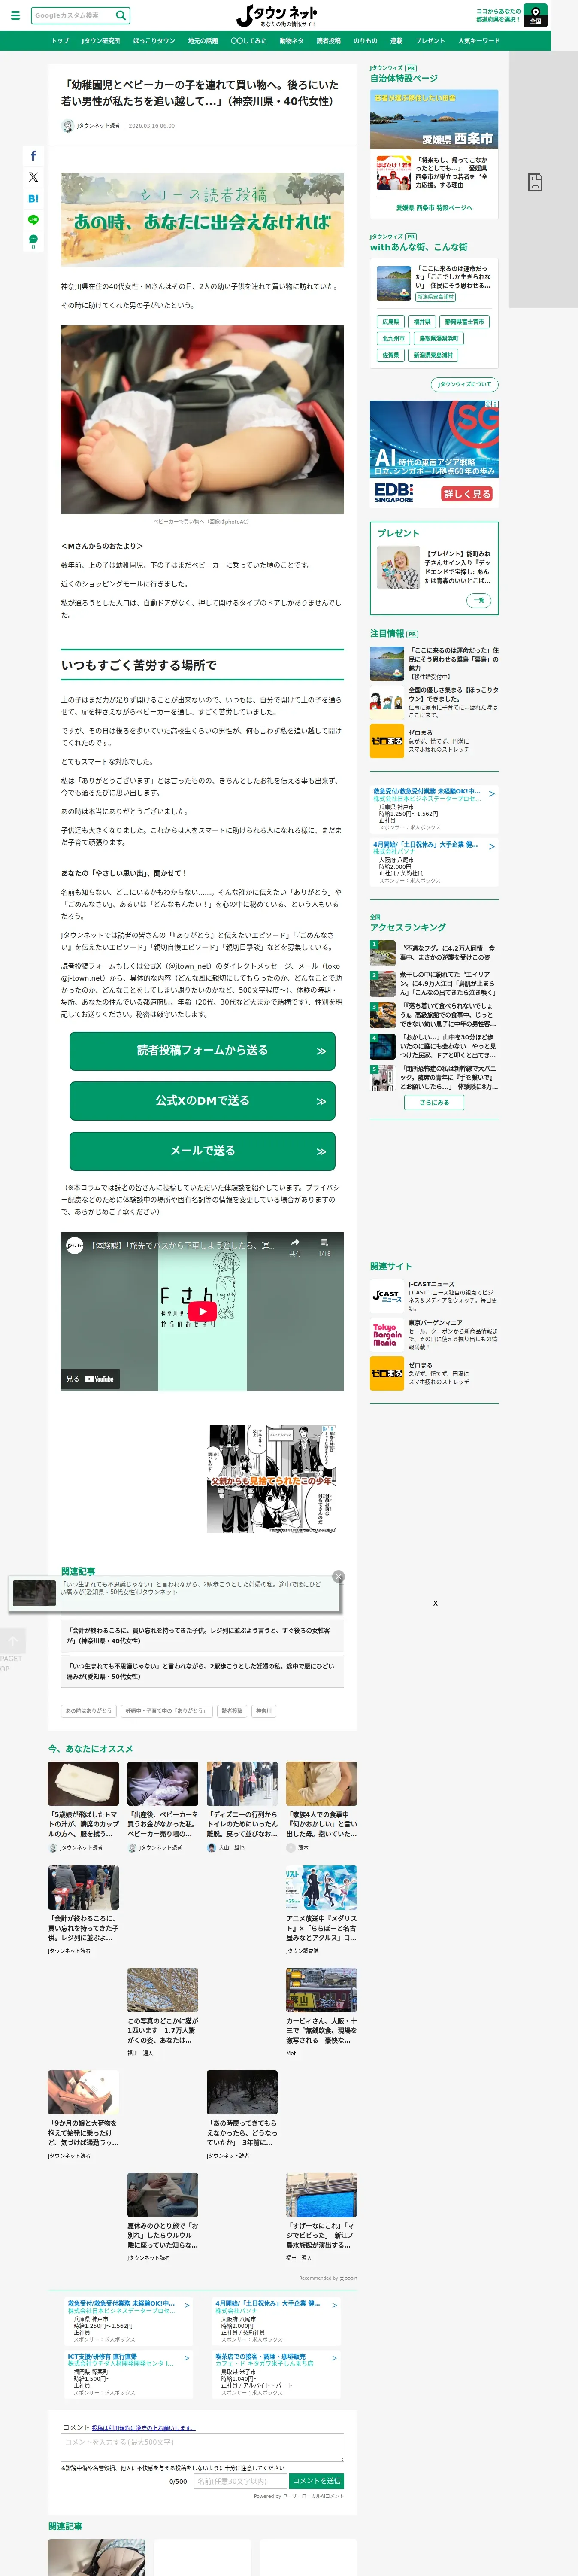Image resolution: width=578 pixels, height=2576 pixels.
Task: Select the プレゼント nav item
Action: click(x=430, y=41)
